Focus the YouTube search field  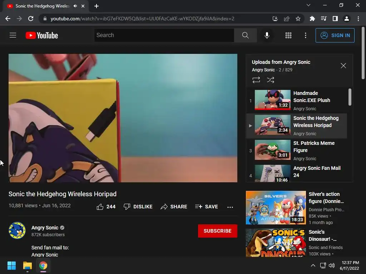point(164,35)
